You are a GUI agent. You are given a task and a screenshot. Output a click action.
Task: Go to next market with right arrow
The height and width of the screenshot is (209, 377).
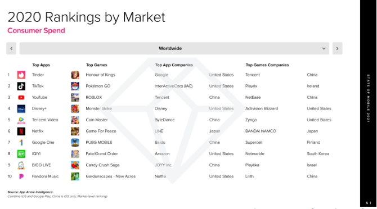[x=337, y=48]
